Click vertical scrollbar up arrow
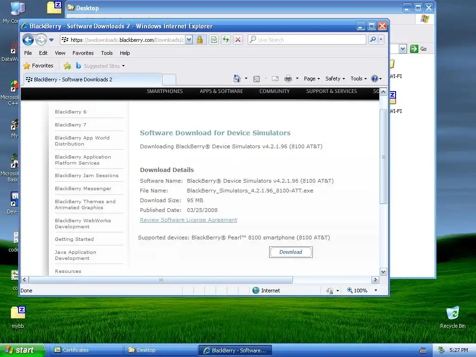 [383, 92]
